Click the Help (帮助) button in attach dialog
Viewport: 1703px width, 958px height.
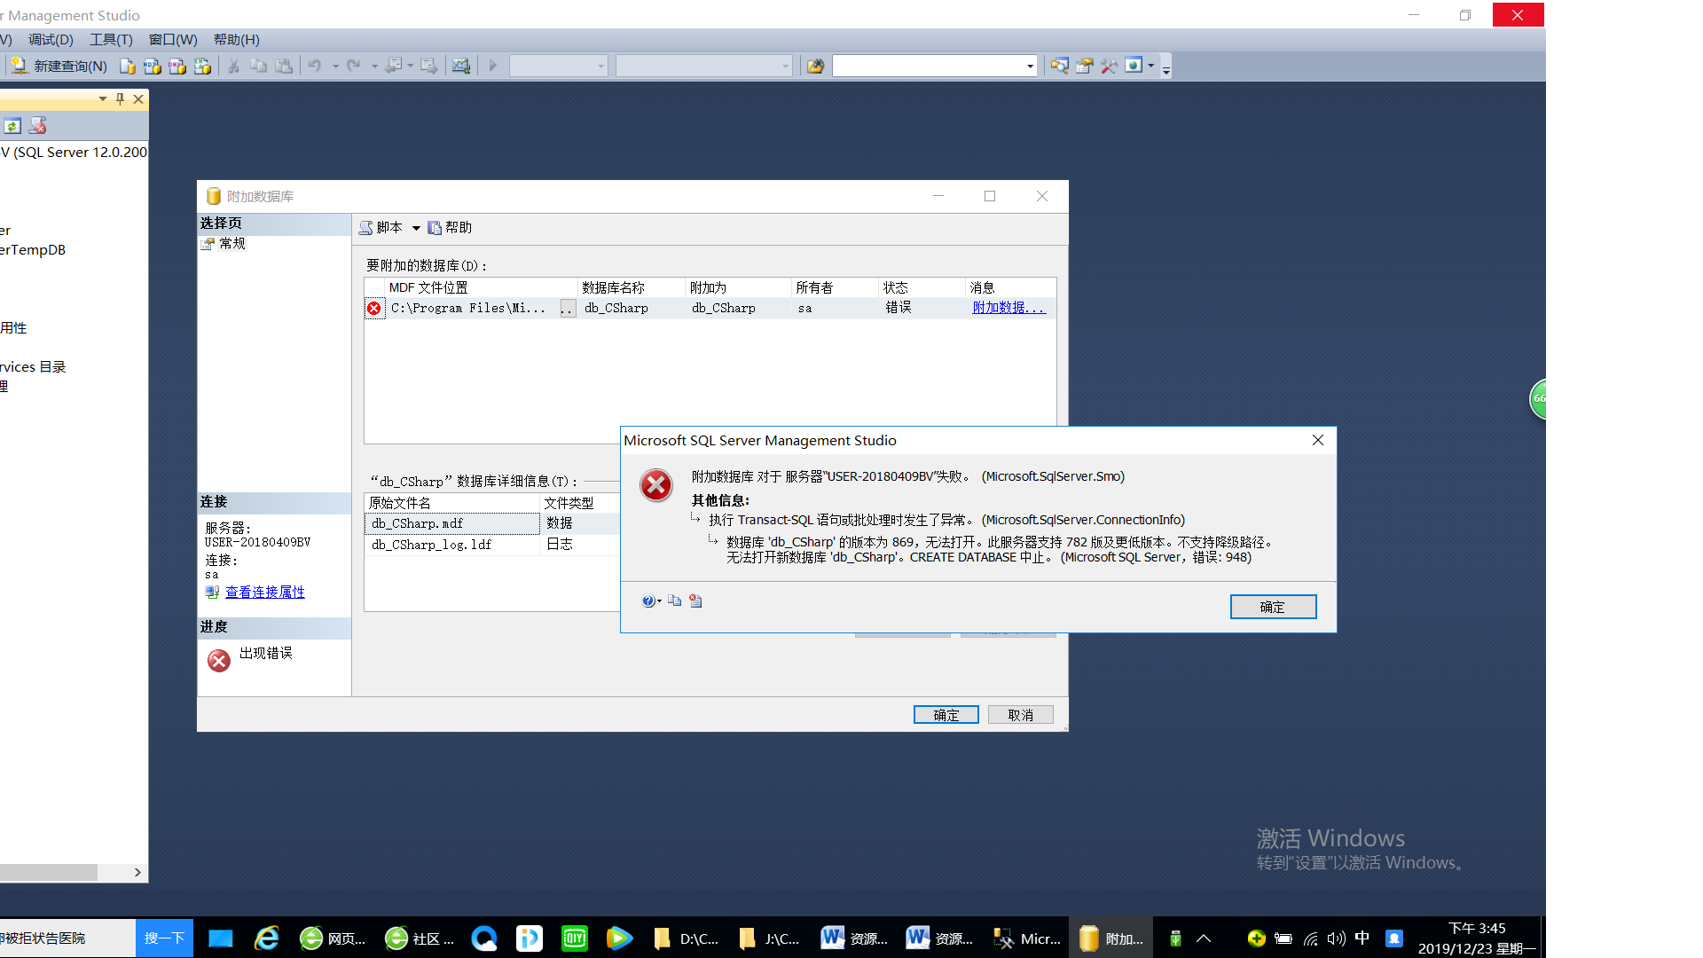(x=450, y=228)
